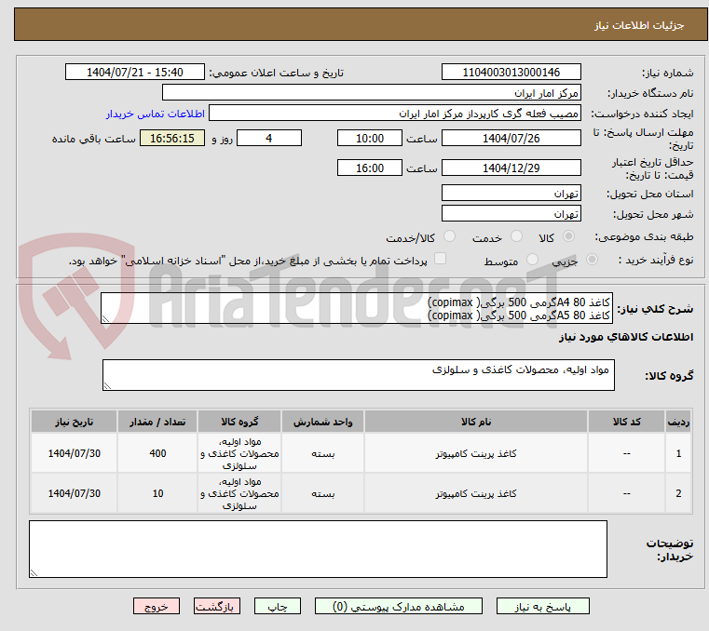Select the جزیی purchase type radio
Screen dimensions: 709x631
592,260
